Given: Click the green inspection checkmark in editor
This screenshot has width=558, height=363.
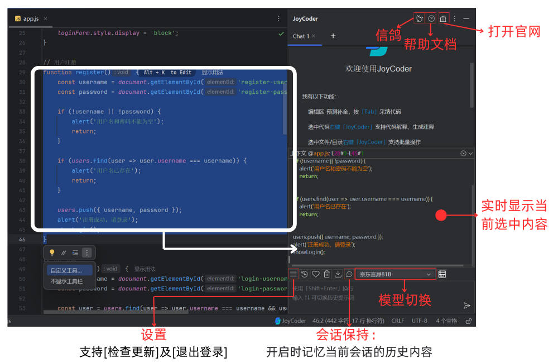Looking at the screenshot, I should [281, 34].
